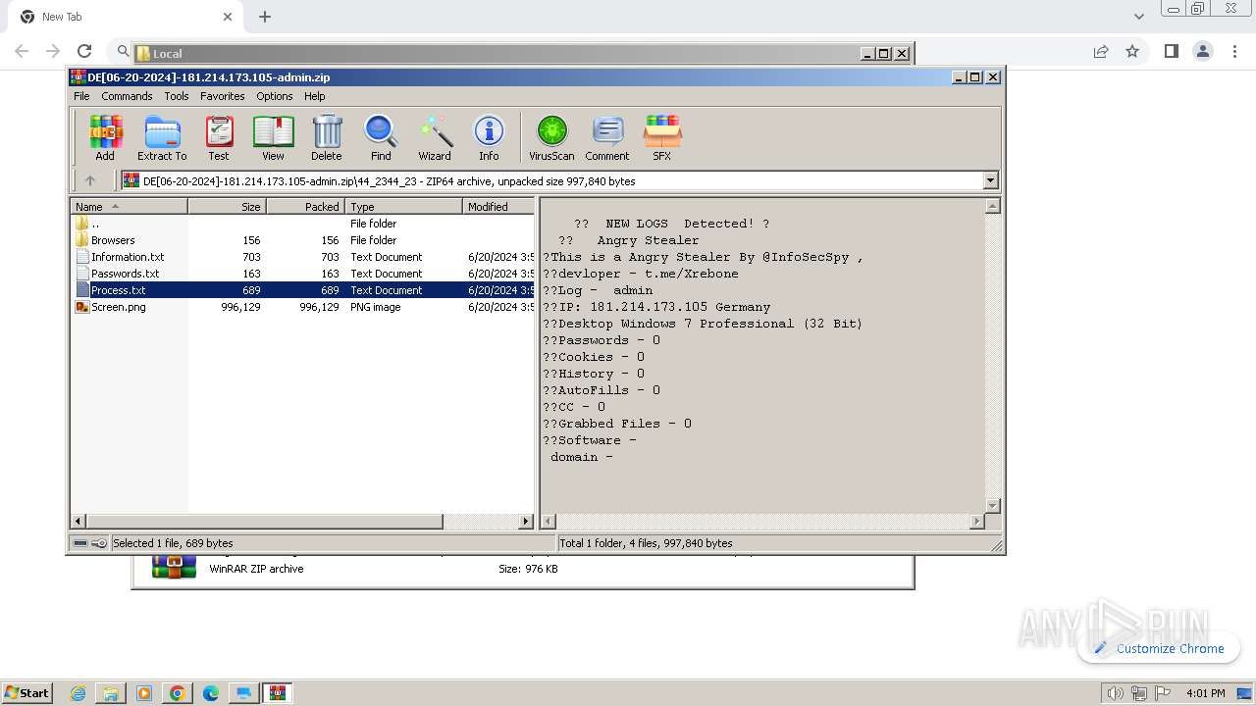
Task: Click the Start button
Action: [26, 693]
